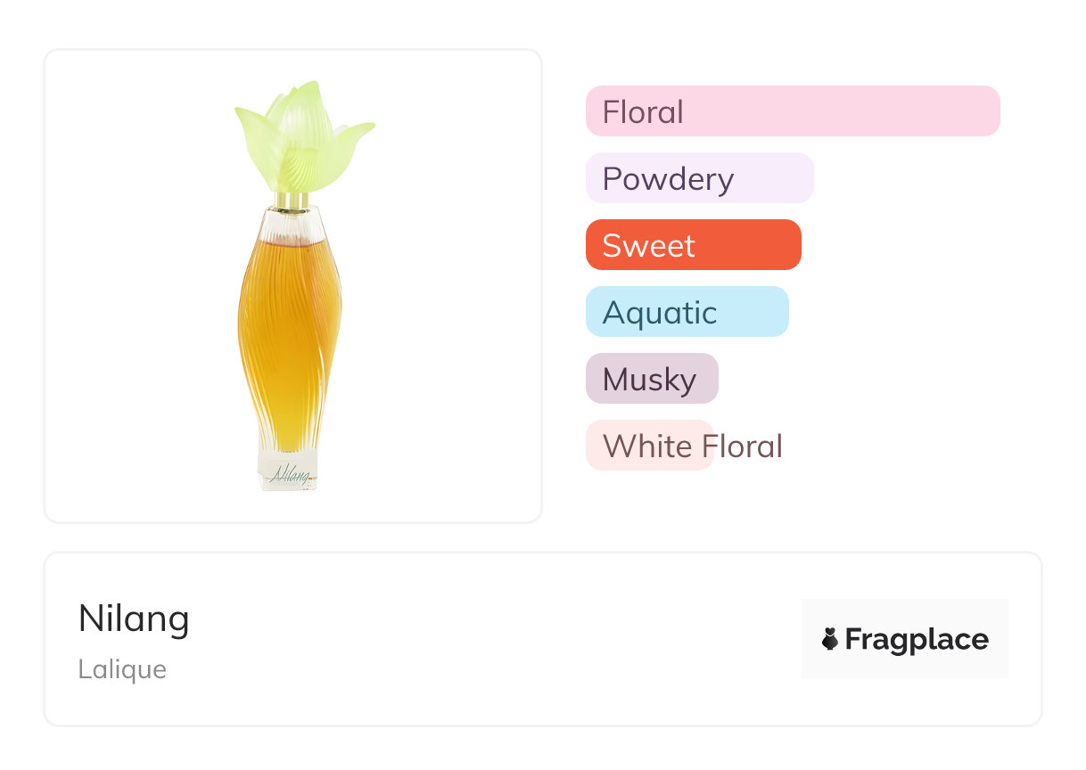Select the mauve Musky accord bar
The height and width of the screenshot is (770, 1086).
(x=651, y=379)
